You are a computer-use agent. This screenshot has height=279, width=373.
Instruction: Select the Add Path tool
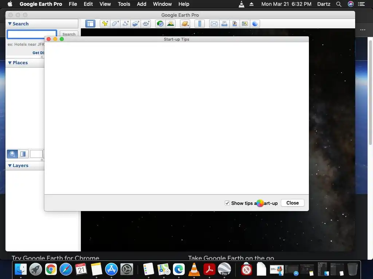[126, 24]
